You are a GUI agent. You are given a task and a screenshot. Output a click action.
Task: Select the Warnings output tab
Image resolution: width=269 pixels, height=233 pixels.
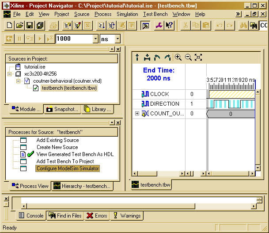[x=127, y=216]
